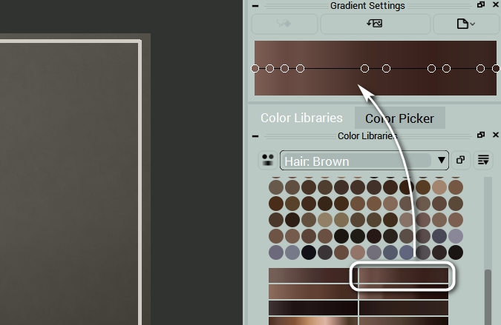
Task: Choose the top-right gradient preset thumbnail
Action: pos(404,275)
